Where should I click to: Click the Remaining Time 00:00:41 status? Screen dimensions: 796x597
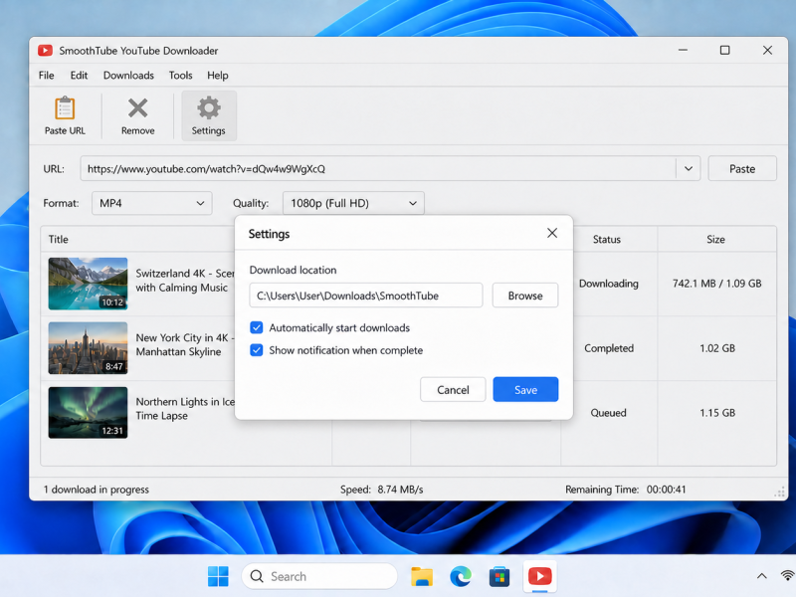626,490
